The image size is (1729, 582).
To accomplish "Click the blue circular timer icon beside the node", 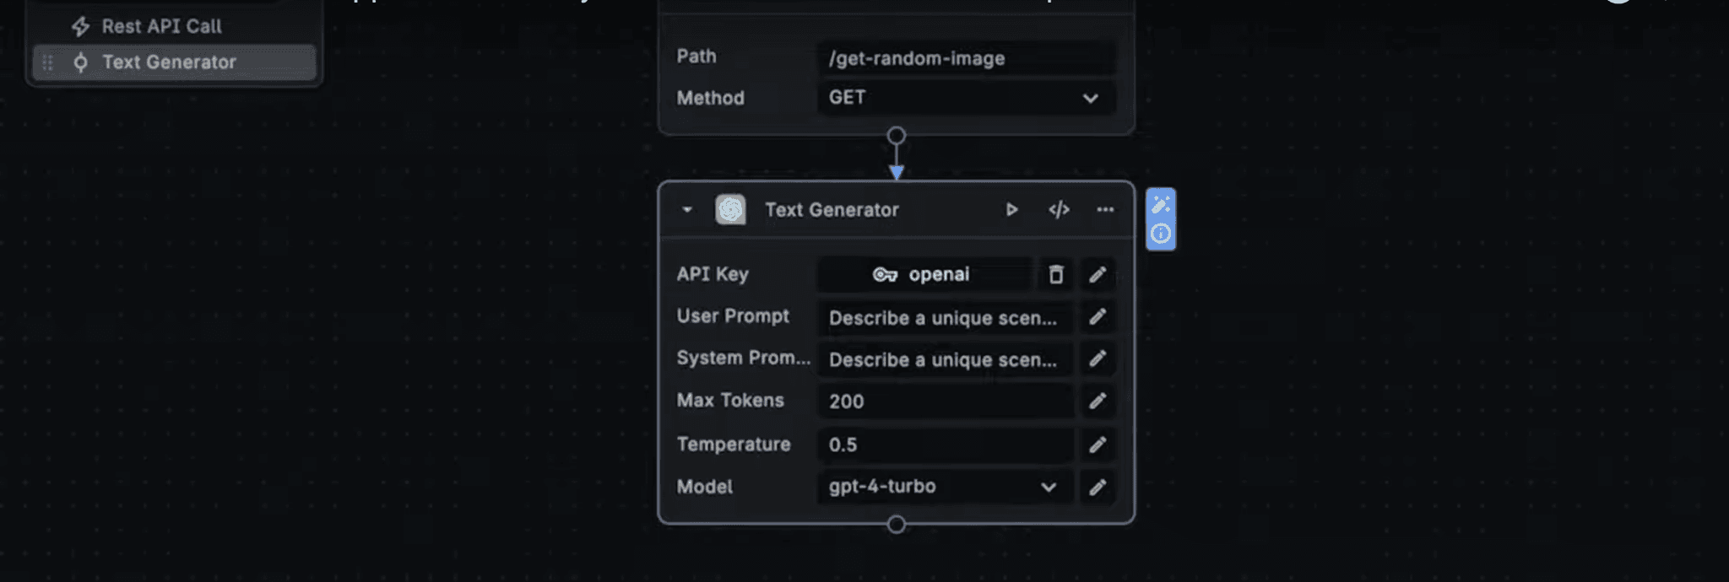I will 1162,234.
